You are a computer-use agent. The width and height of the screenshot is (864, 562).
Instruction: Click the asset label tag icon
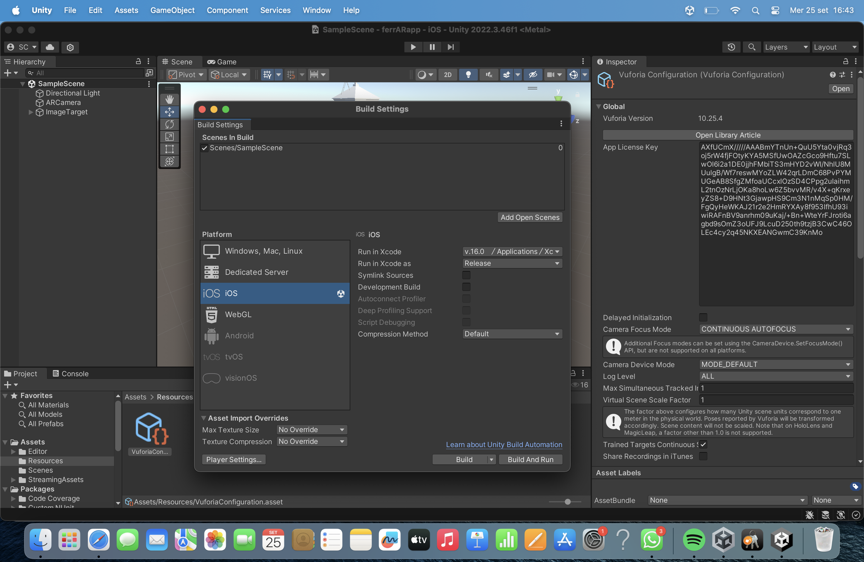coord(855,486)
